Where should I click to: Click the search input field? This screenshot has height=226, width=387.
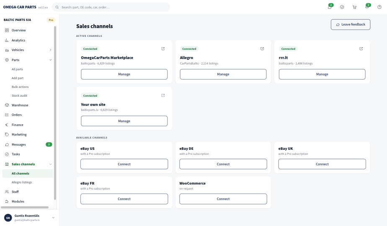click(111, 7)
